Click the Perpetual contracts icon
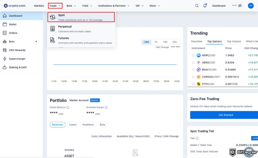The width and height of the screenshot is (258, 158). [52, 29]
